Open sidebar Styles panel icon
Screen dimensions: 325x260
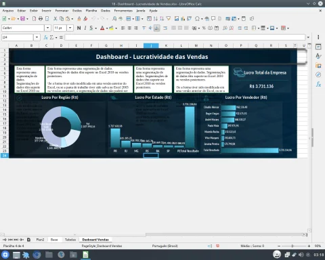318,56
